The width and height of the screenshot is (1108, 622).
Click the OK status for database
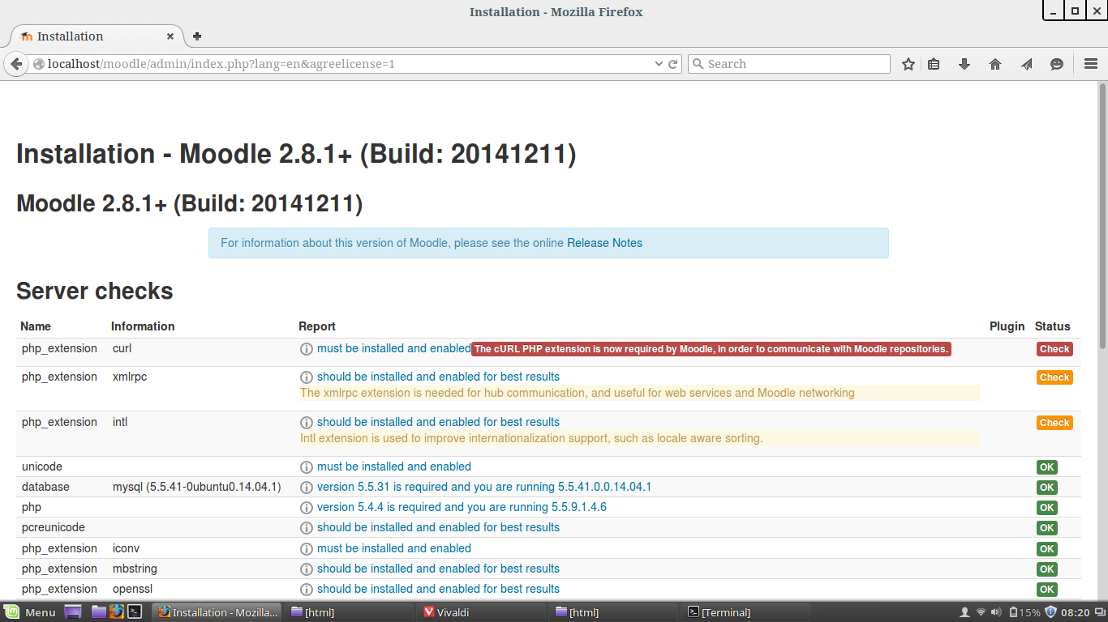coord(1047,488)
